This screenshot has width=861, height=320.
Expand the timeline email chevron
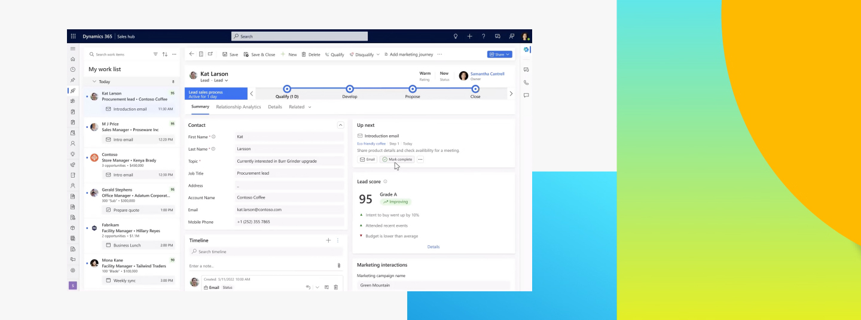pos(317,287)
